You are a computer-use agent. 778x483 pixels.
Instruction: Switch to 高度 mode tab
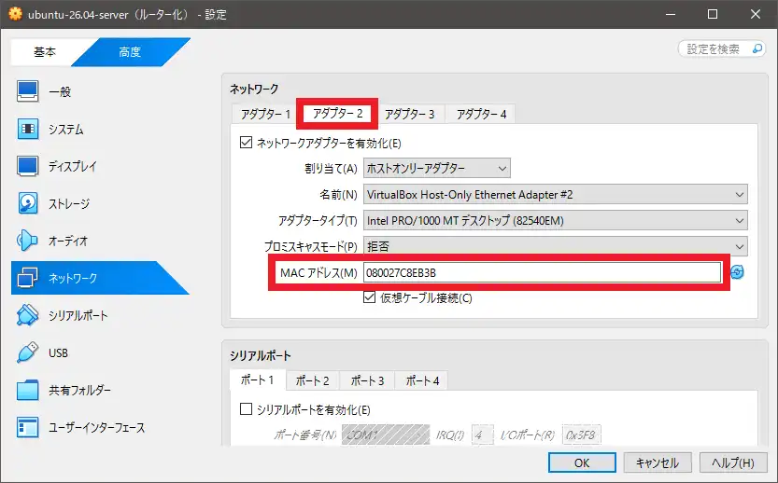pyautogui.click(x=130, y=51)
